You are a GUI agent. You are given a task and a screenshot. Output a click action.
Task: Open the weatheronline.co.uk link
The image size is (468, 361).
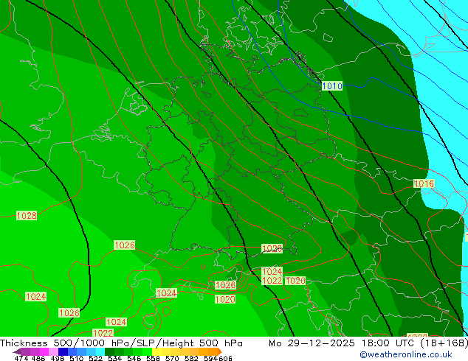point(406,354)
